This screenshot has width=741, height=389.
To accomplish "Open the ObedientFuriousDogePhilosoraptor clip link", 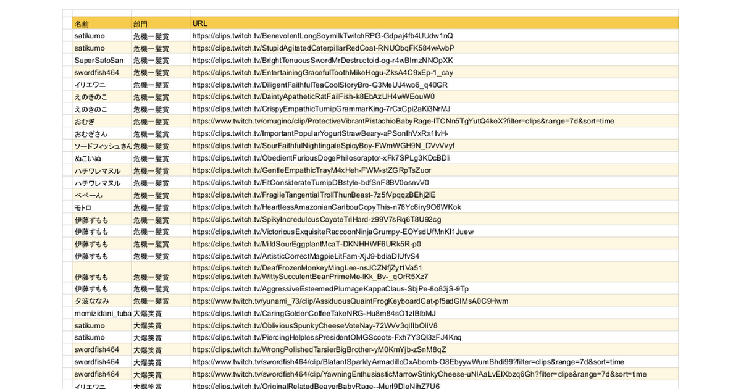I will point(321,159).
